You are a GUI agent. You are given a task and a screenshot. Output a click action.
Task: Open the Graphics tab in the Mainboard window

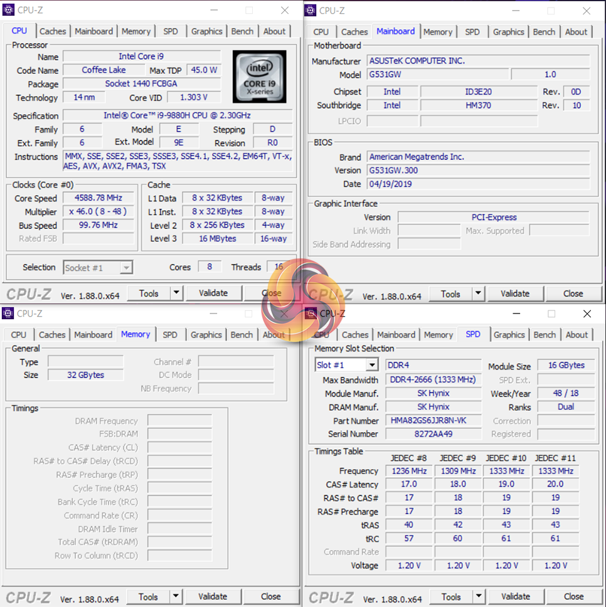point(508,32)
